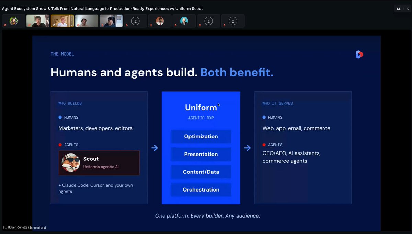
Task: Click the red dot next to AGENTS under Who It Serves
Action: tap(264, 145)
